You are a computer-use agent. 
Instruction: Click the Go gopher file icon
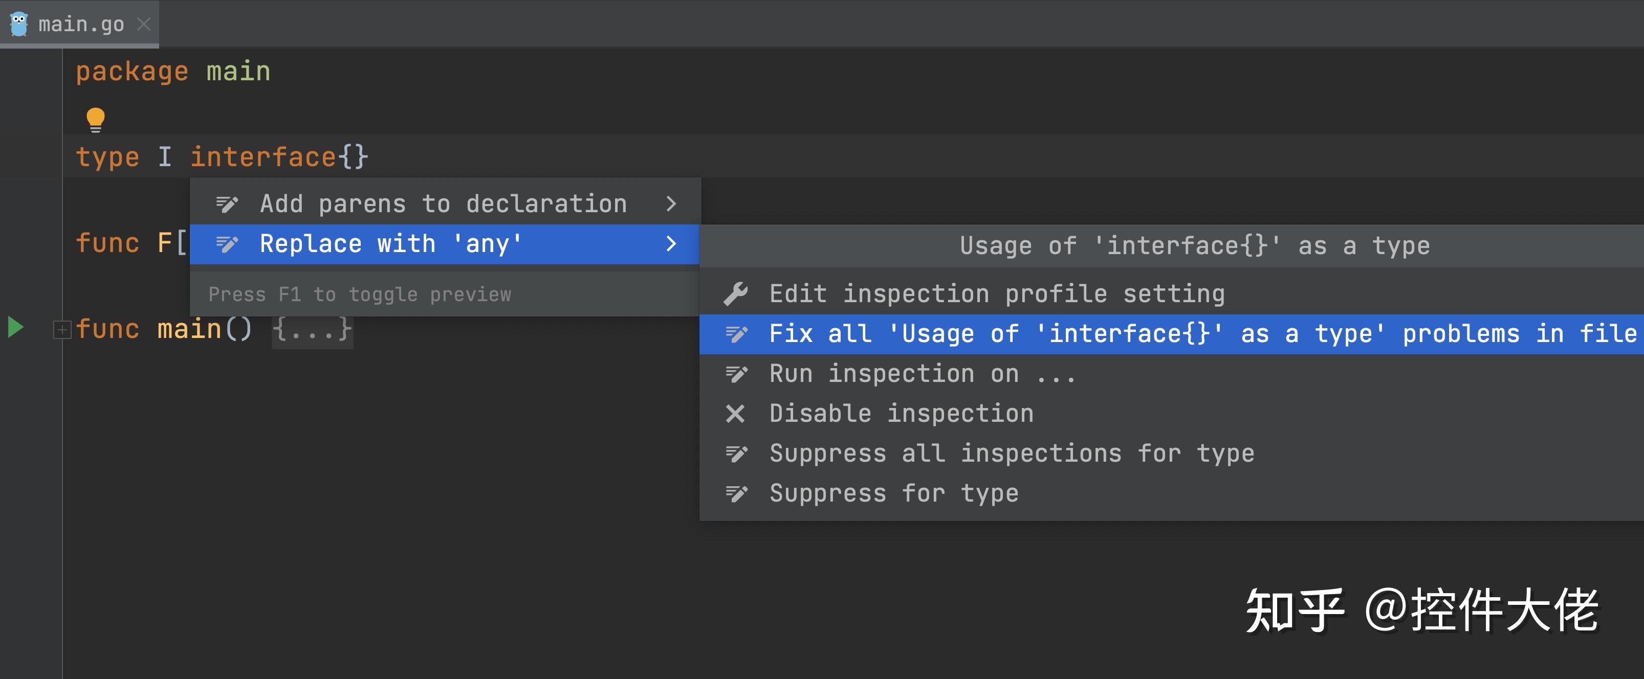19,24
